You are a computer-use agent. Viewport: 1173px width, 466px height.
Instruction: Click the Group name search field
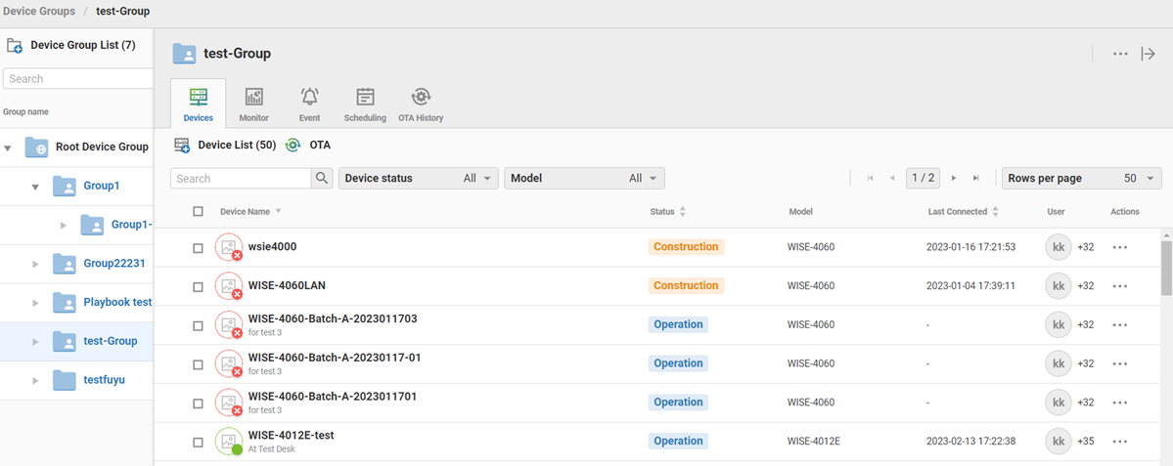pos(78,79)
